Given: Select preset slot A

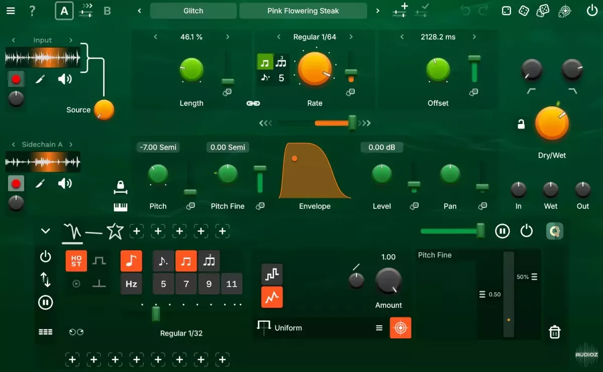Looking at the screenshot, I should tap(64, 11).
